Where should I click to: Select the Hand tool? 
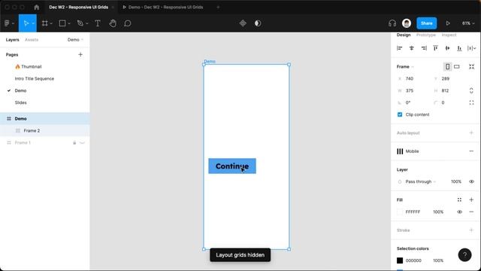(113, 23)
